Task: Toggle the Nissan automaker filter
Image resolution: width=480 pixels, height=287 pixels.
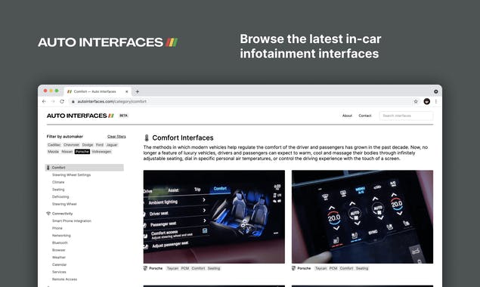Action: pyautogui.click(x=67, y=152)
